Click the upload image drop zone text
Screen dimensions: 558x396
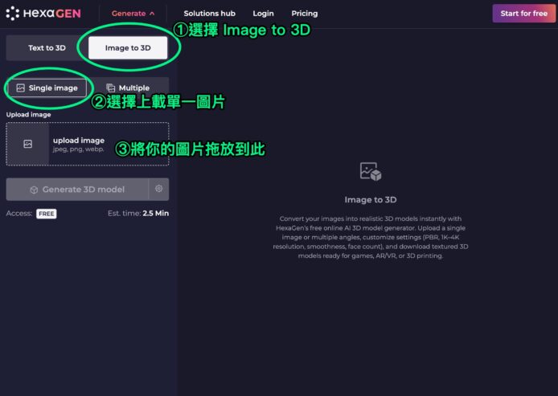coord(79,141)
